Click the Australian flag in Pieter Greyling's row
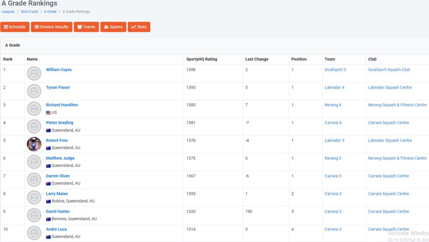429x242 pixels. point(49,130)
